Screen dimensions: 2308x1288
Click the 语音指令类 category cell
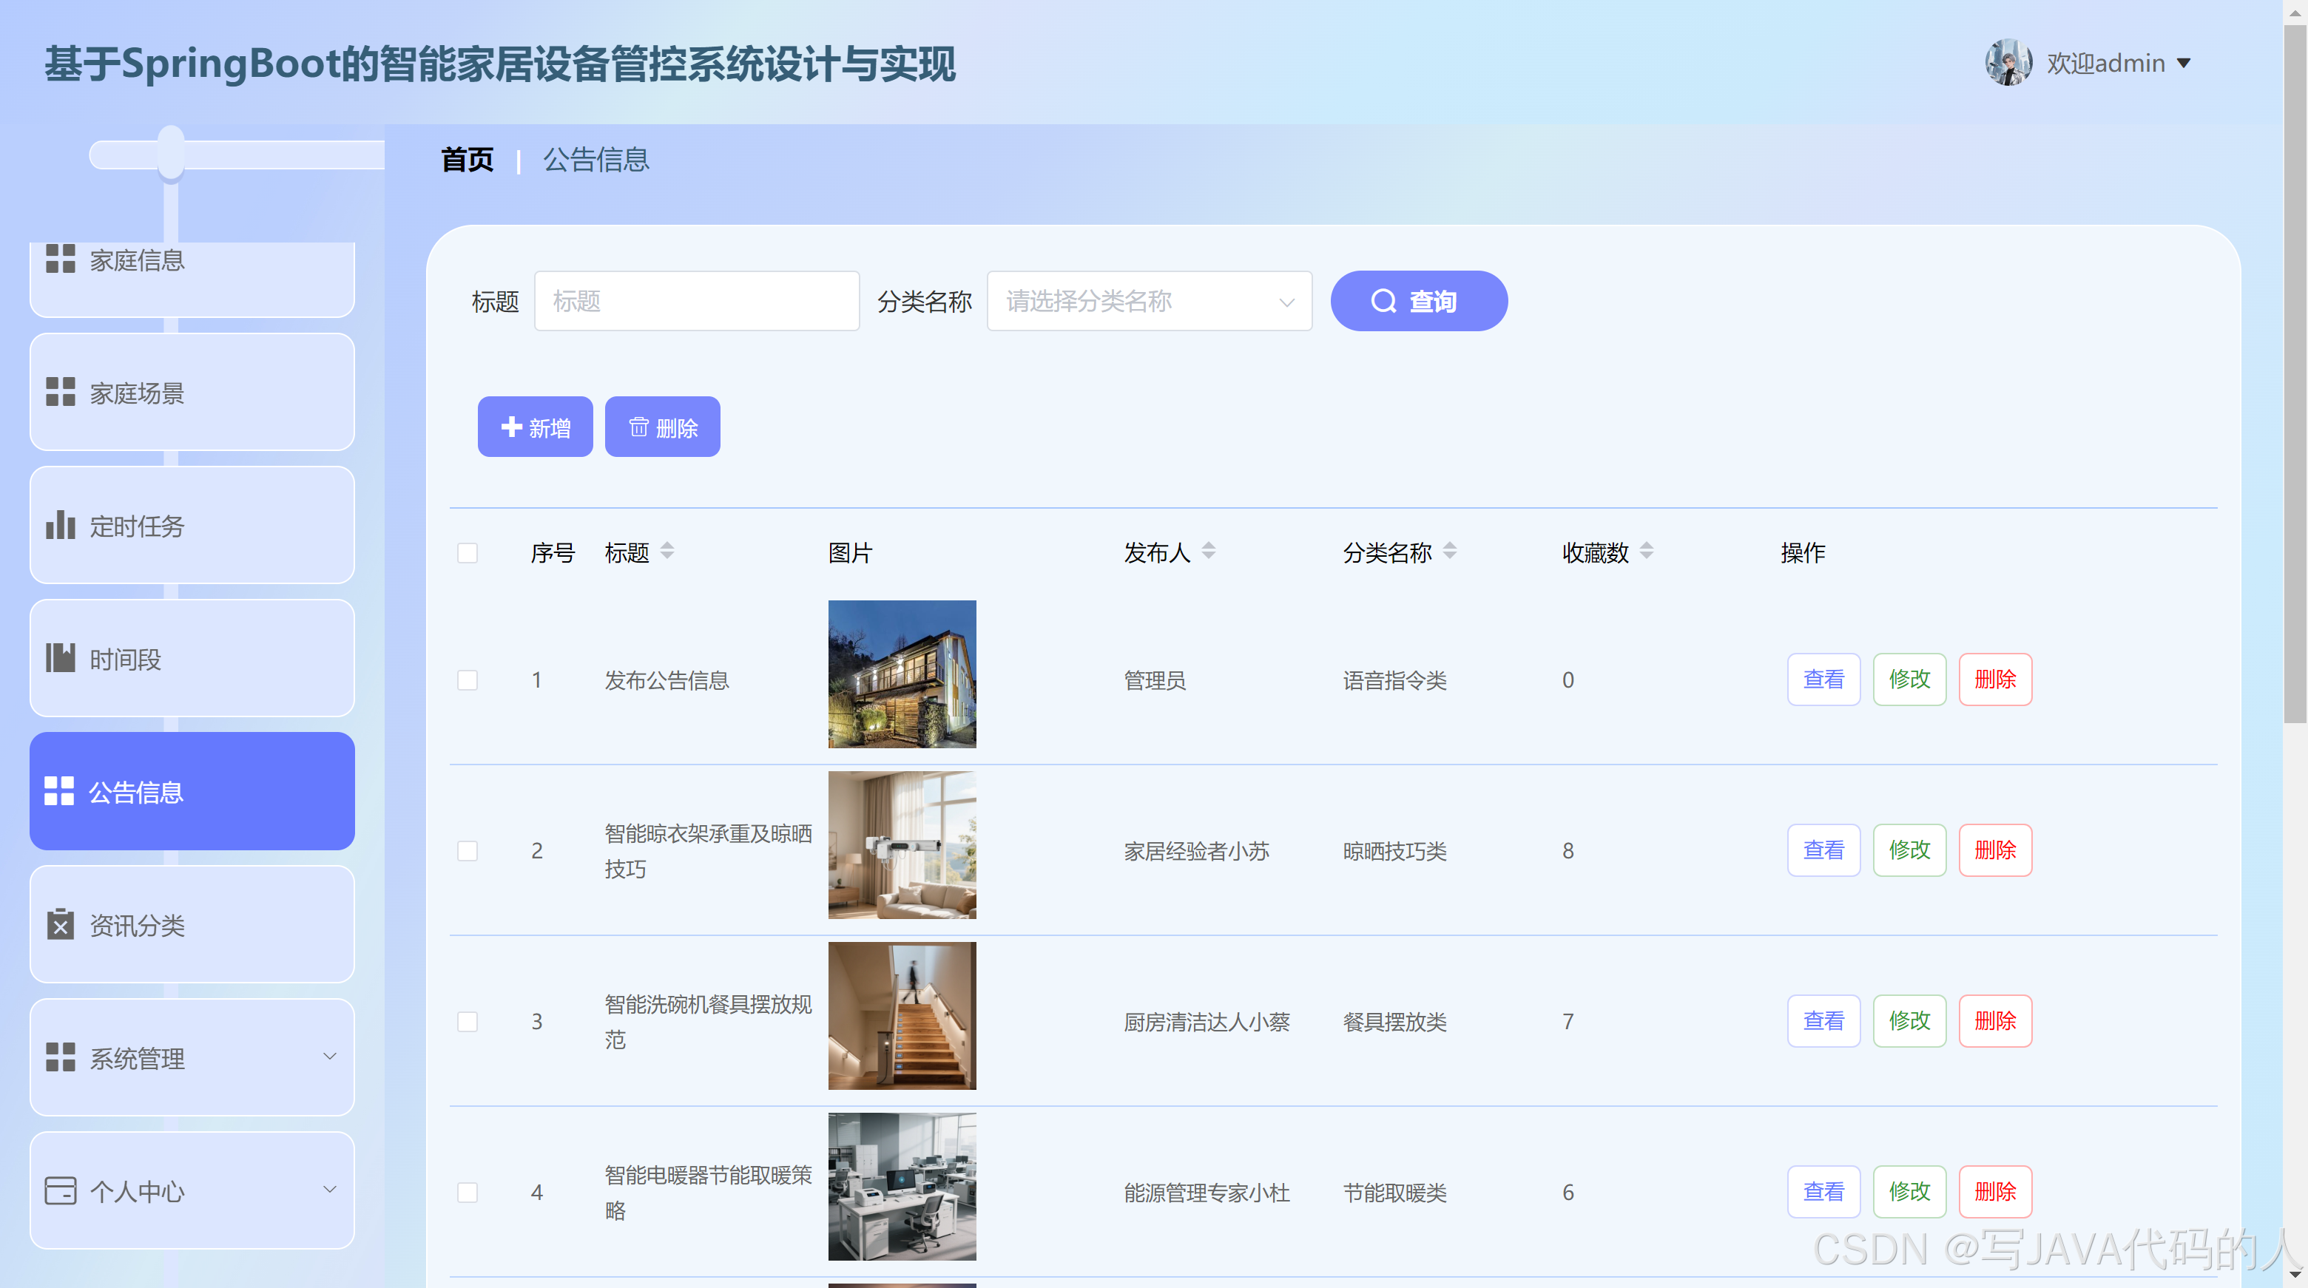[1395, 681]
